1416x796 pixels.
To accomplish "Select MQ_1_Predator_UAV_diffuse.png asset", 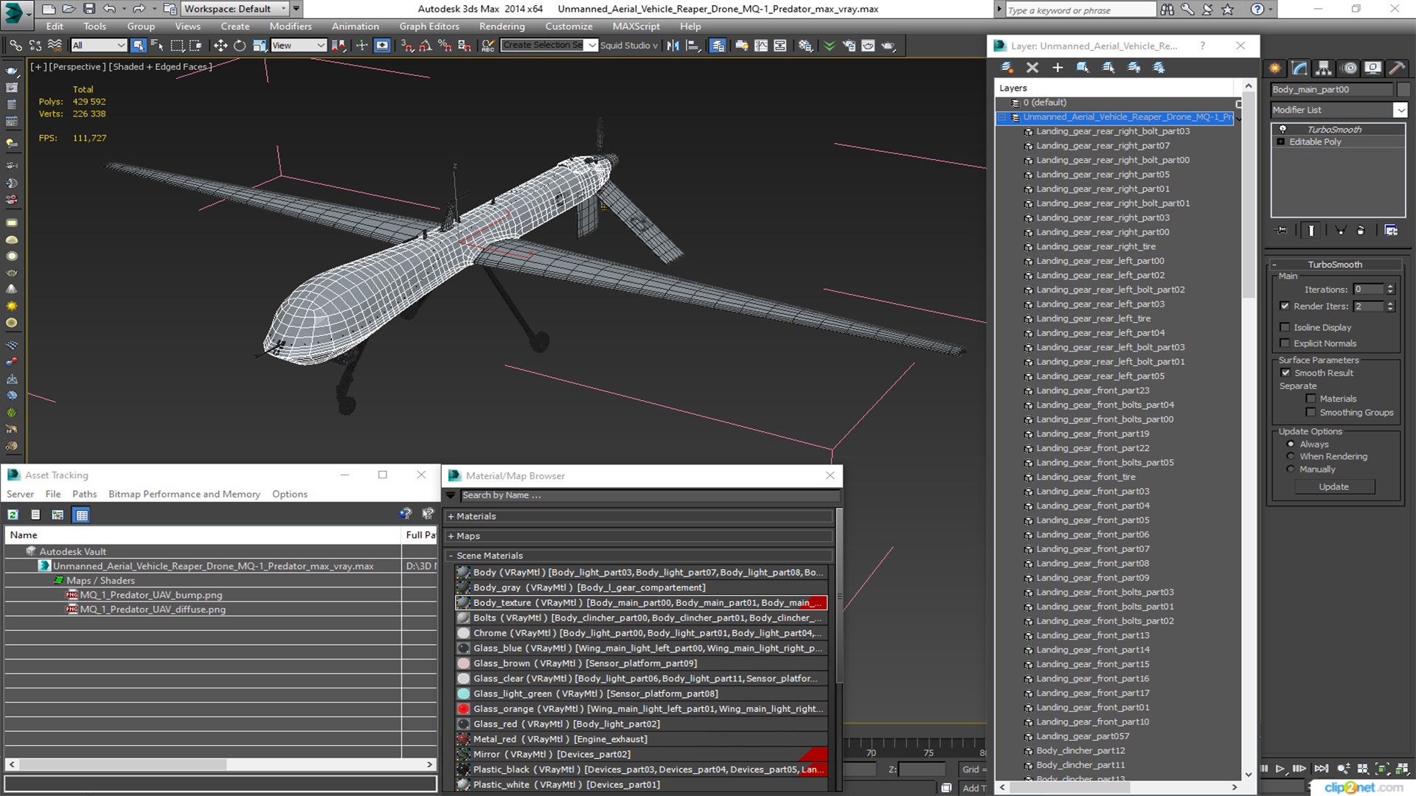I will point(153,610).
